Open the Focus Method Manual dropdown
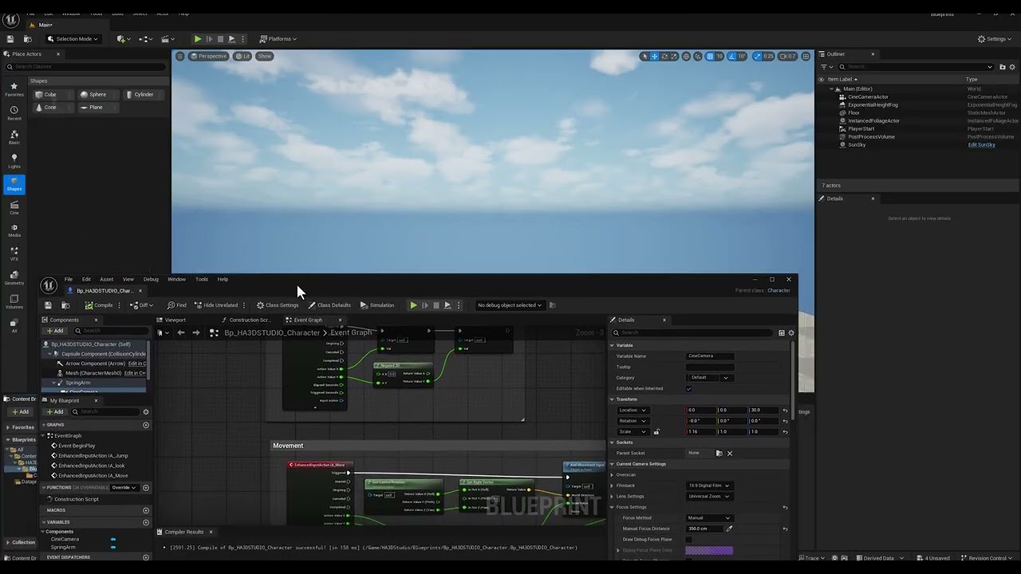The image size is (1021, 574). pos(709,518)
